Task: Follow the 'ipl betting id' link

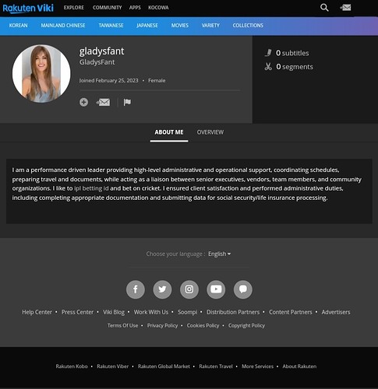Action: pyautogui.click(x=91, y=188)
